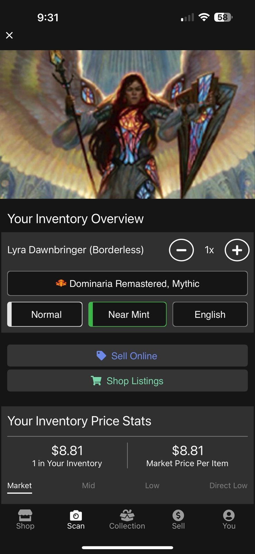Tap the Scan camera icon
Image resolution: width=255 pixels, height=554 pixels.
point(76,515)
